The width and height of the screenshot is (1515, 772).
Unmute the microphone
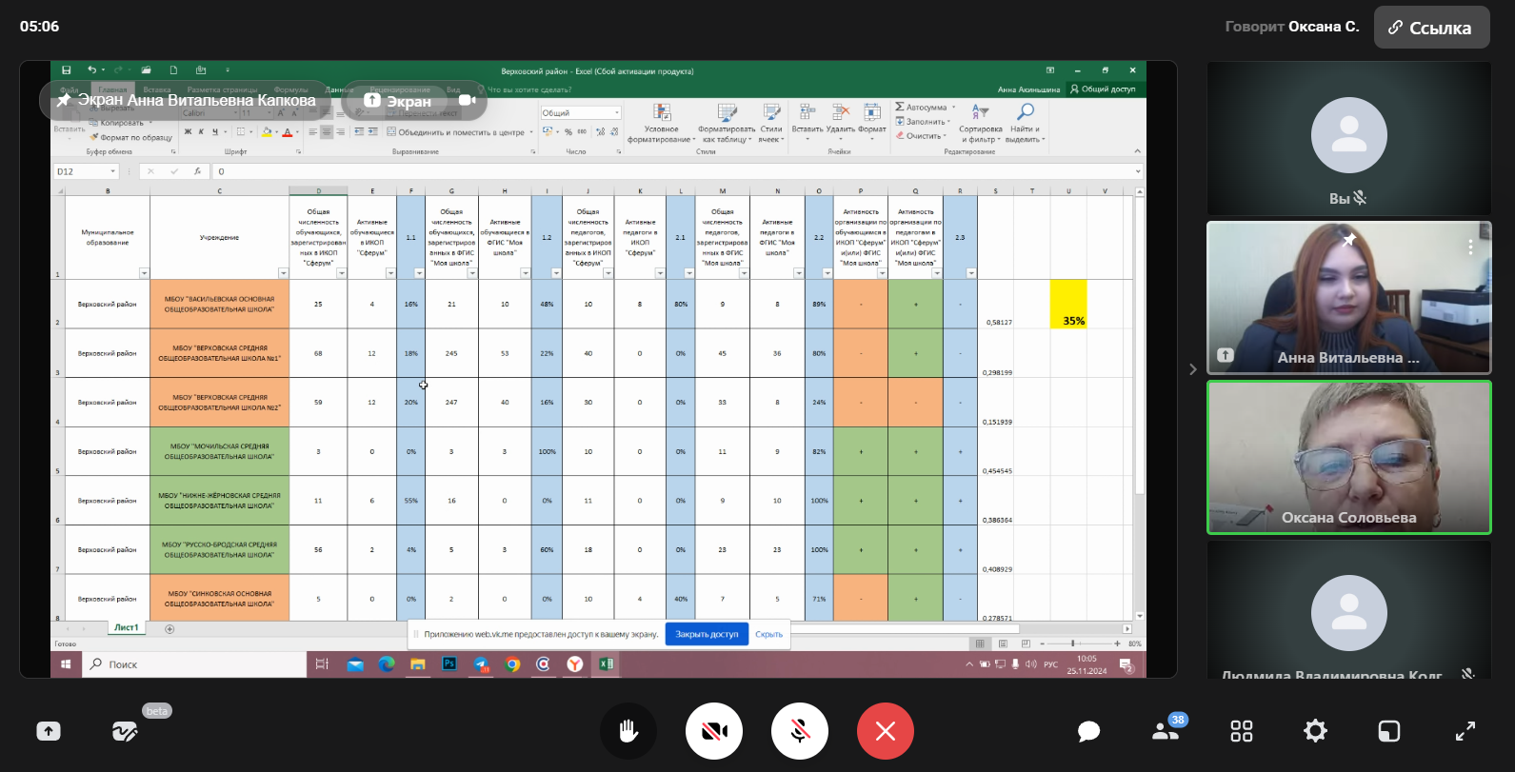point(800,731)
